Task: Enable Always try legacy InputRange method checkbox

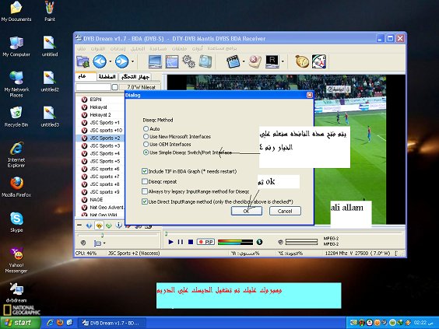Action: click(x=145, y=191)
